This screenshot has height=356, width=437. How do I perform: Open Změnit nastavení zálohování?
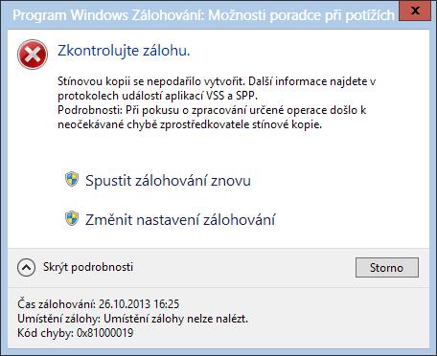point(180,220)
